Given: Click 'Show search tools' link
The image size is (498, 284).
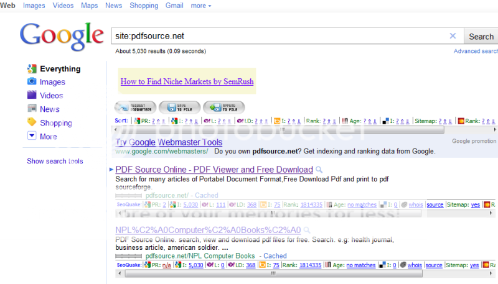Looking at the screenshot, I should [55, 161].
